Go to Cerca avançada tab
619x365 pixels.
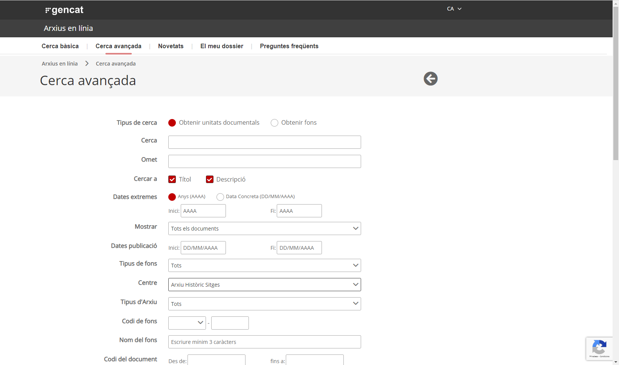[119, 46]
